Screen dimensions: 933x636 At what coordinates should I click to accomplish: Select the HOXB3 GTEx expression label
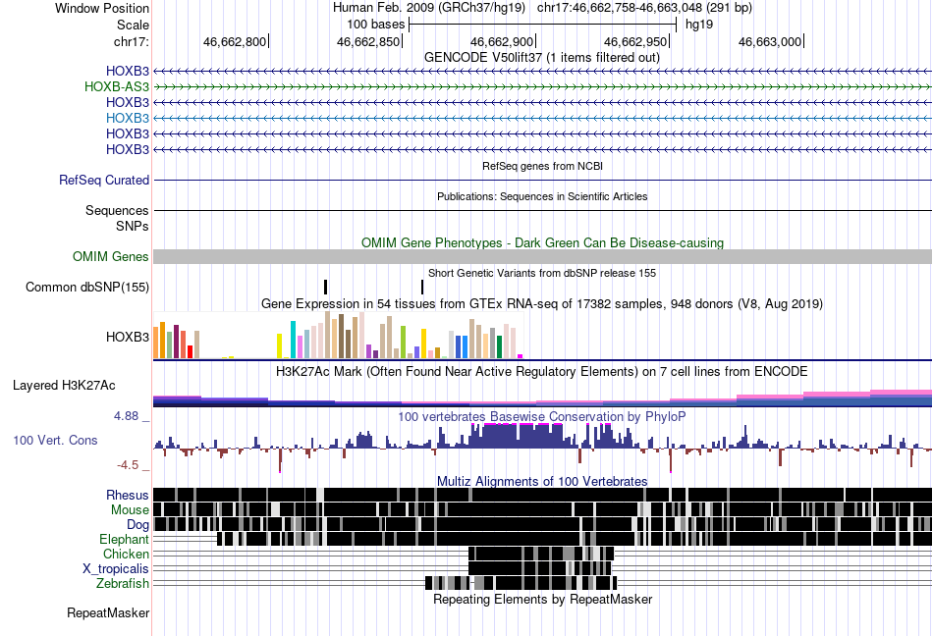pyautogui.click(x=128, y=337)
